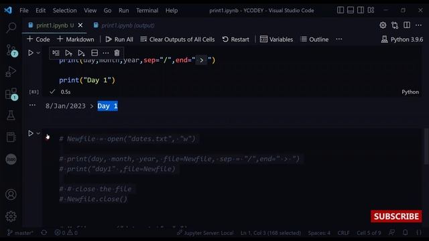Click the notebook vertical scrollbar thumb
This screenshot has height=241, width=429.
pos(426,147)
